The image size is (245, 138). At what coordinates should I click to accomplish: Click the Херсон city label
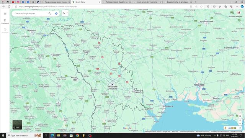(216, 98)
